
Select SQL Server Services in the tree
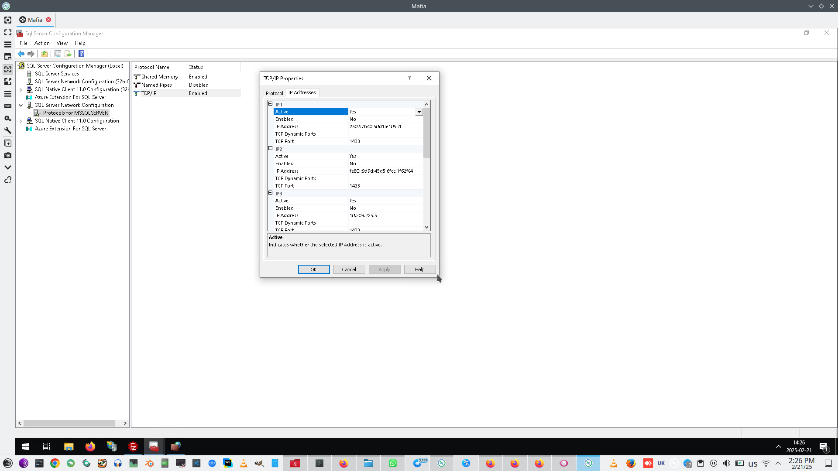click(x=57, y=74)
